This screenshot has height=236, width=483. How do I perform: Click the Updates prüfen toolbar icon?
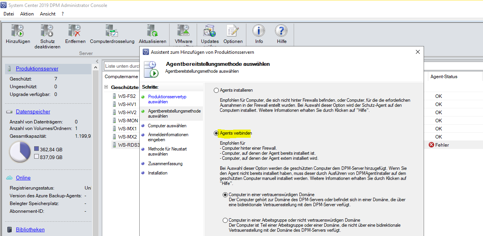(209, 31)
